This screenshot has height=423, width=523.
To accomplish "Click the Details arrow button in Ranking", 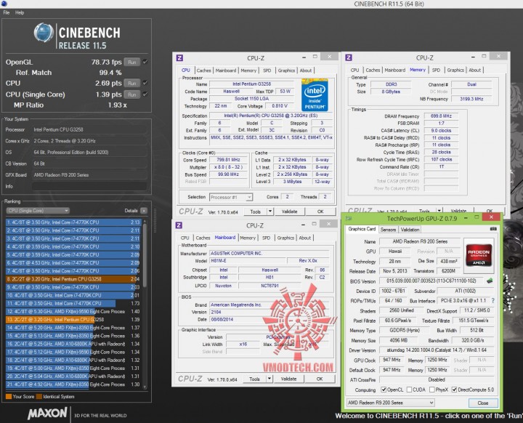I will 144,211.
